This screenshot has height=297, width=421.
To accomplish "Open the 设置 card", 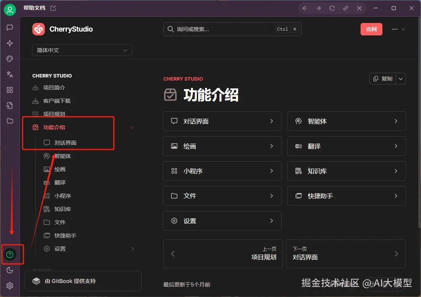I will 222,221.
